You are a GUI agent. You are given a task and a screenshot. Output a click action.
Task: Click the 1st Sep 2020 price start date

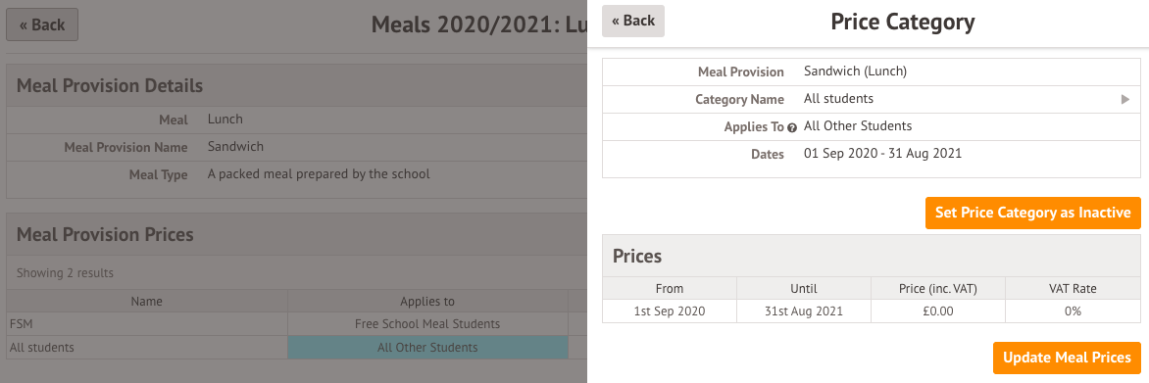click(670, 311)
